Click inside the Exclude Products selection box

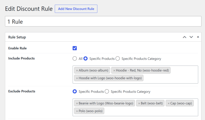coord(135,107)
